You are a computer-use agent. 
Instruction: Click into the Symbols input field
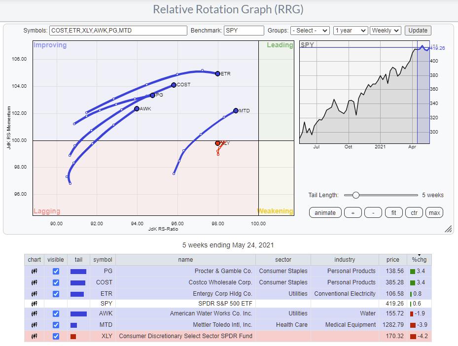[118, 31]
